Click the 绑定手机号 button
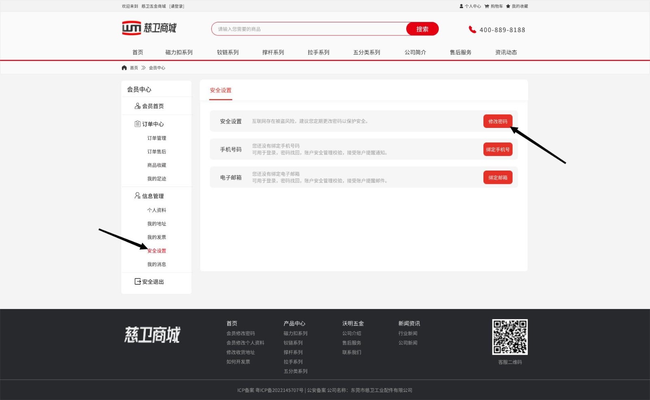 coord(498,149)
